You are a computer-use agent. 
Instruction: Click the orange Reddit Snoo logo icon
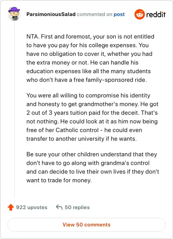click(140, 14)
